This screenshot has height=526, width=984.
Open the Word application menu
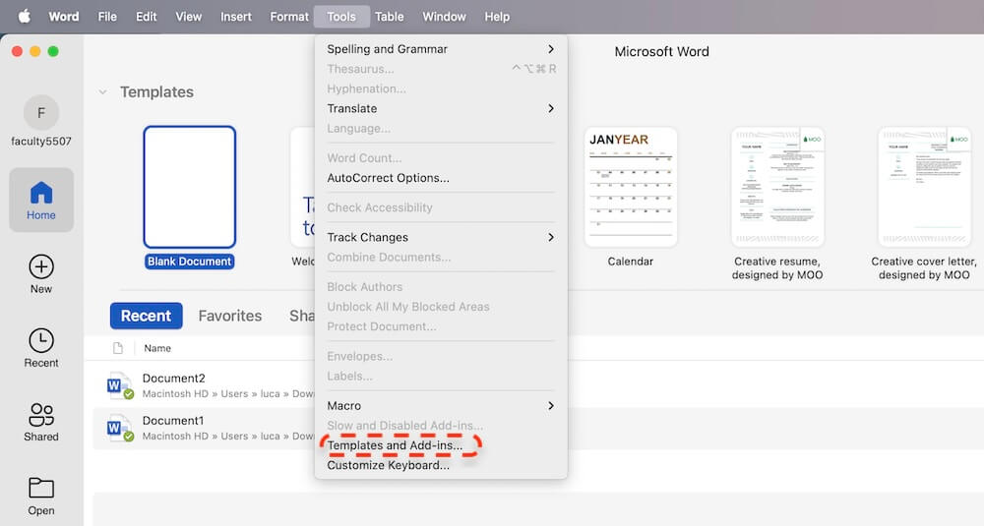click(64, 17)
